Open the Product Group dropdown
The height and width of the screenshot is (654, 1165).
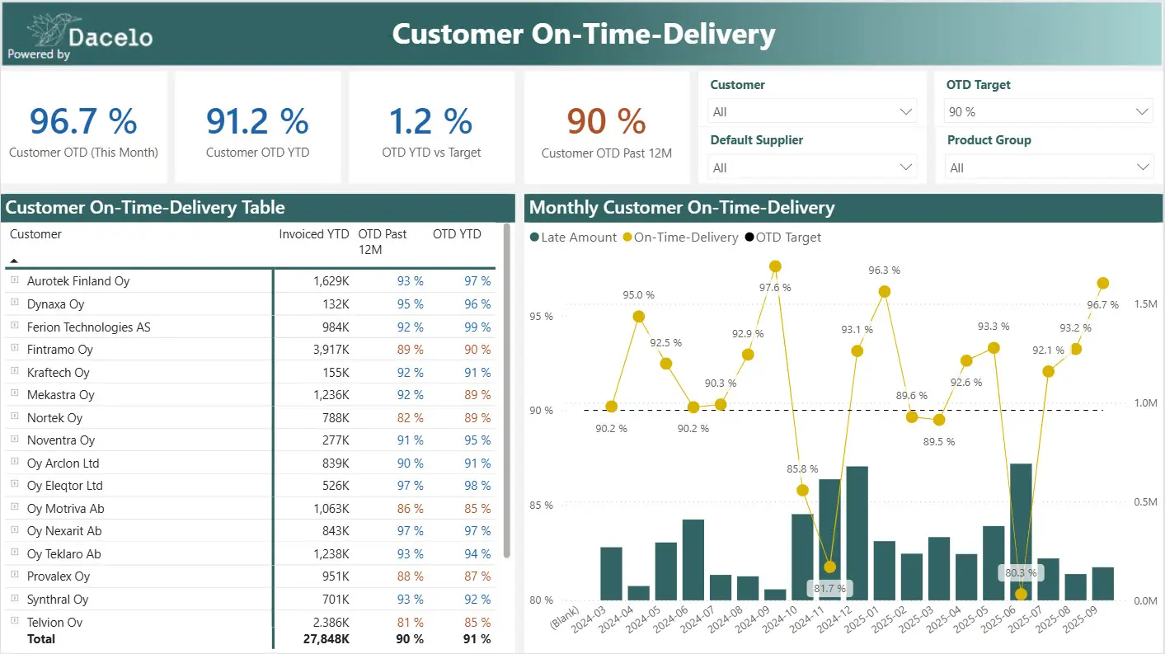1048,167
